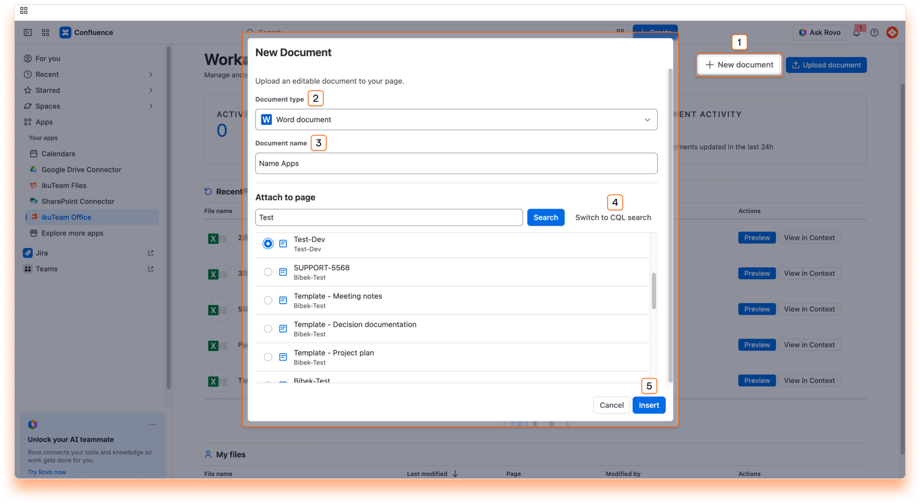Click Switch to CQL search link
The width and height of the screenshot is (920, 503).
click(x=613, y=217)
